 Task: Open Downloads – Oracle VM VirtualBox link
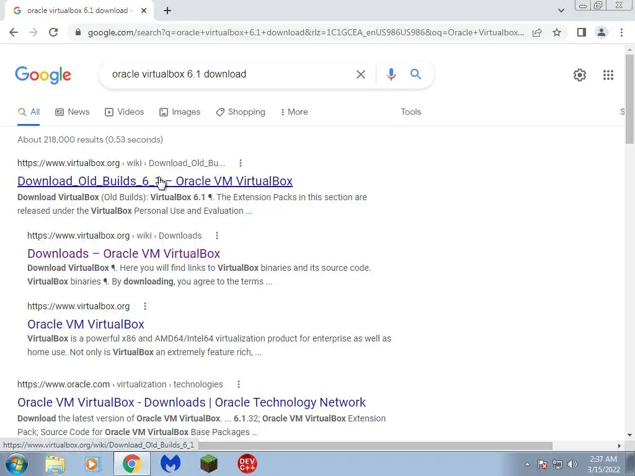(123, 253)
